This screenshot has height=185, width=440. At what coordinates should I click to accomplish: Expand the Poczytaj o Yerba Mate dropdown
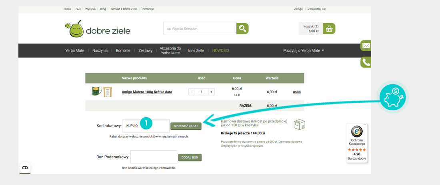click(303, 51)
